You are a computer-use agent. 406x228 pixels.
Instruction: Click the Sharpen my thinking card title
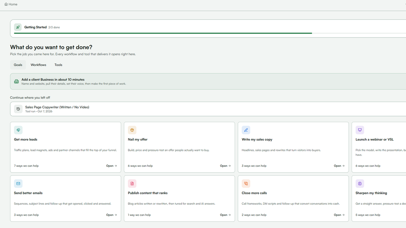coord(371,193)
